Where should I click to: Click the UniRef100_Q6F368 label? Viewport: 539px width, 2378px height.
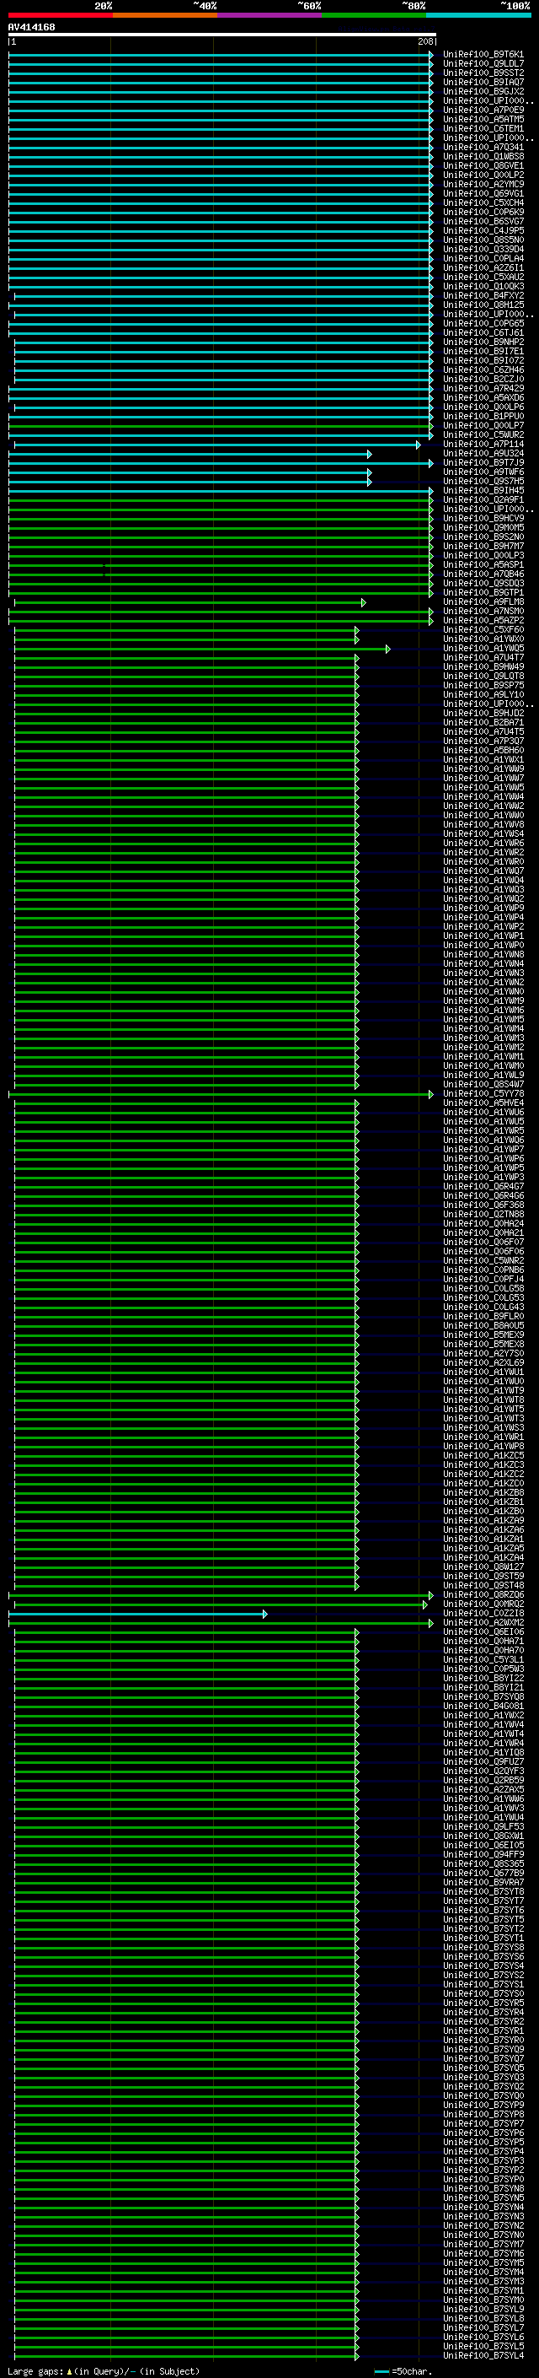click(x=483, y=1205)
